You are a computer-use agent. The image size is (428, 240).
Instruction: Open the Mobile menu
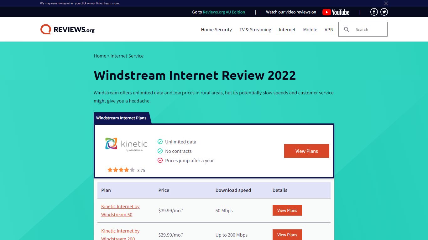[x=310, y=29]
